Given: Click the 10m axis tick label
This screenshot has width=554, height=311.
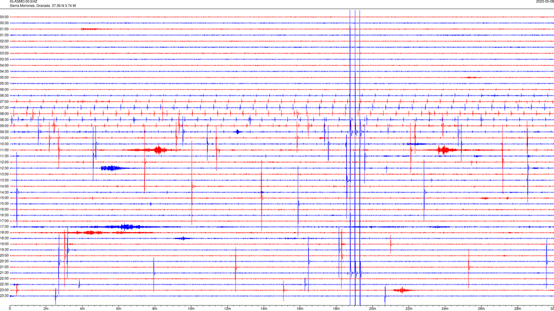Looking at the screenshot, I should point(191,309).
